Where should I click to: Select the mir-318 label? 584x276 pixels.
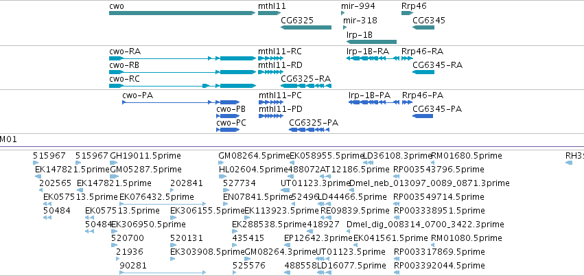click(360, 20)
